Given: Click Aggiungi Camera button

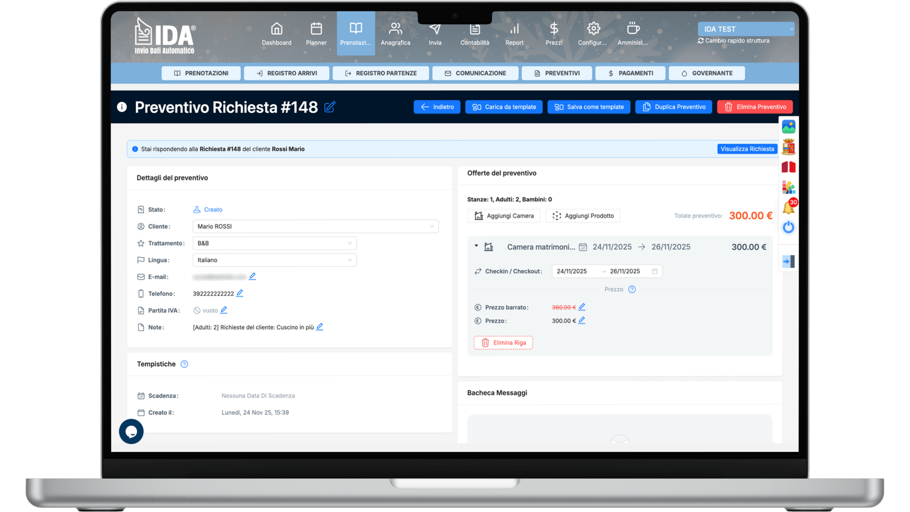Looking at the screenshot, I should [504, 216].
